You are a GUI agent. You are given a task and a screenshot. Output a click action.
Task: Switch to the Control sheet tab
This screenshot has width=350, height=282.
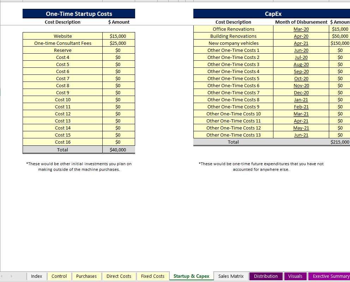[x=59, y=276]
